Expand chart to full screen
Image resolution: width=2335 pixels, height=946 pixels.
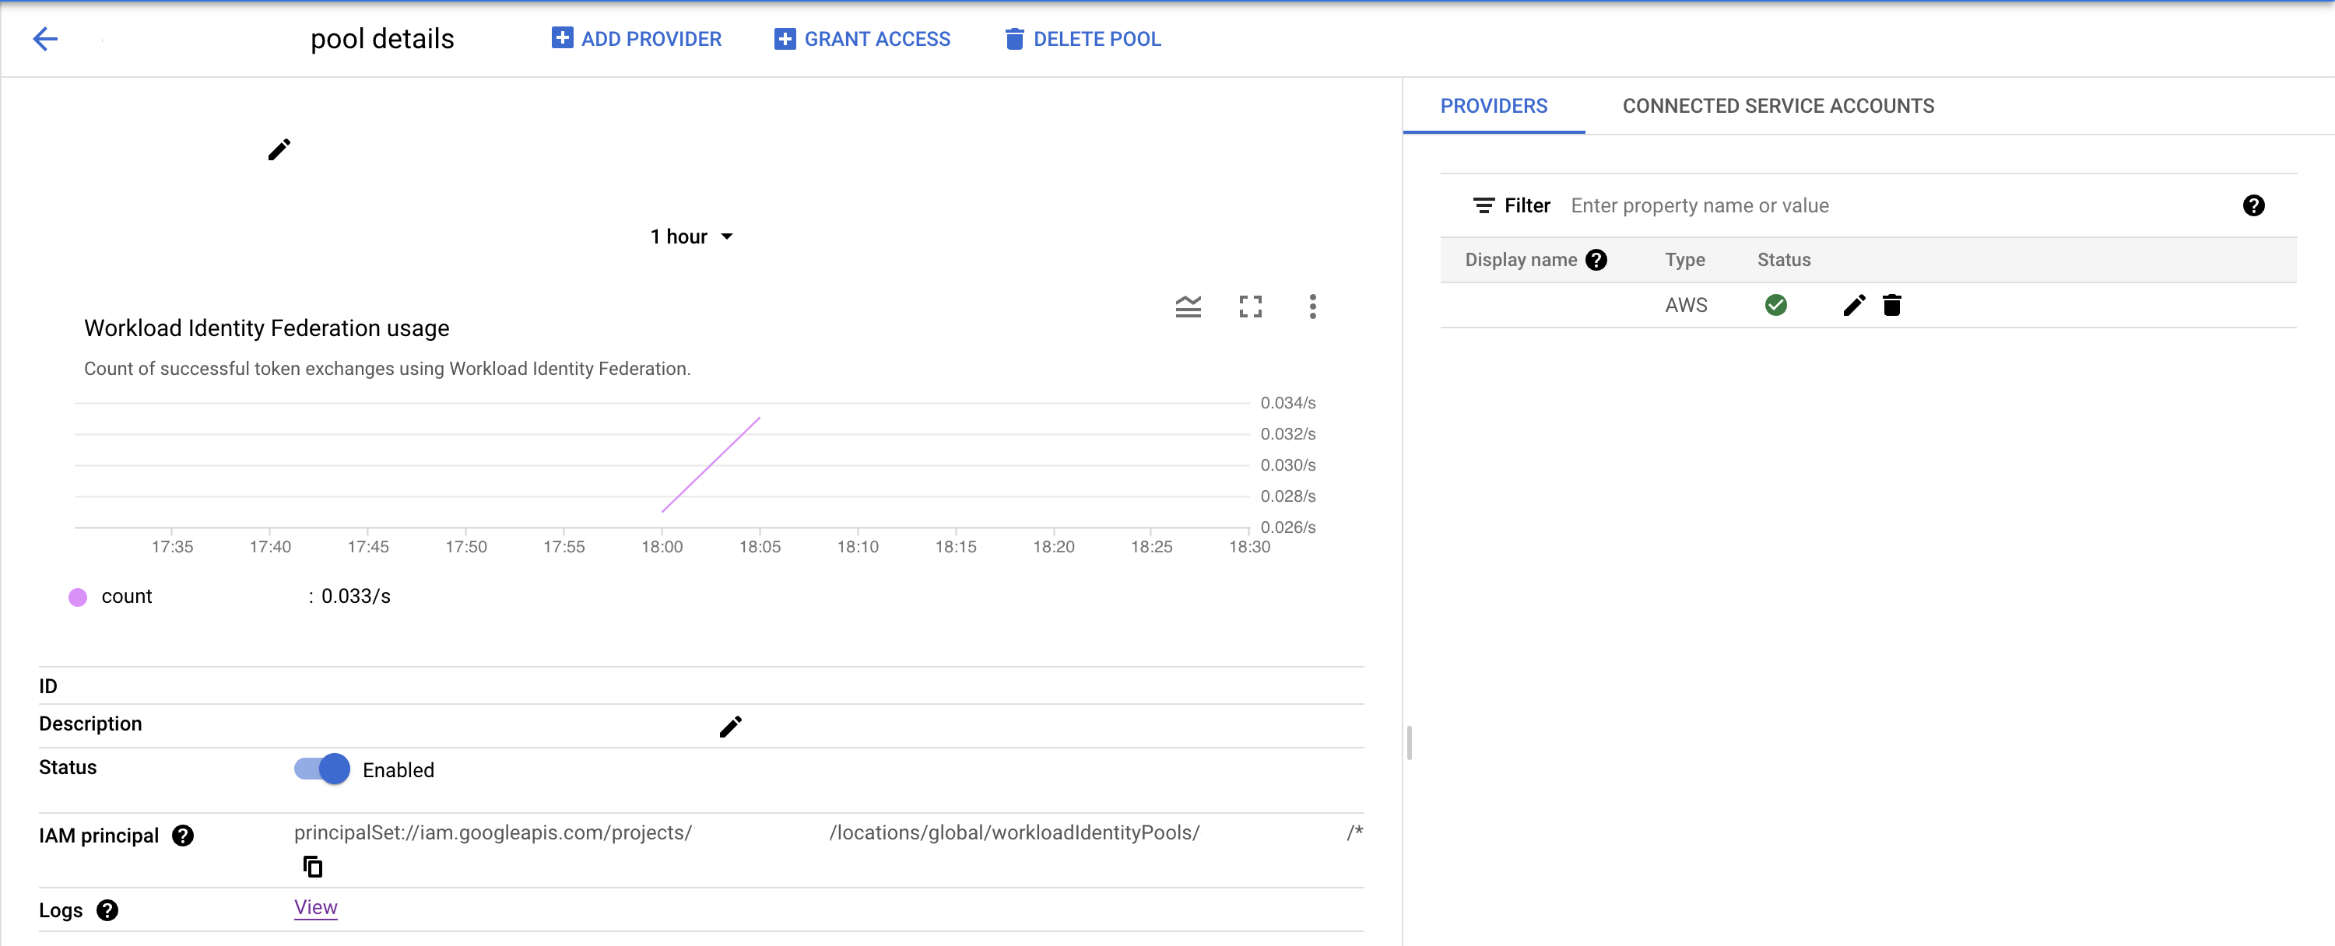[x=1250, y=307]
